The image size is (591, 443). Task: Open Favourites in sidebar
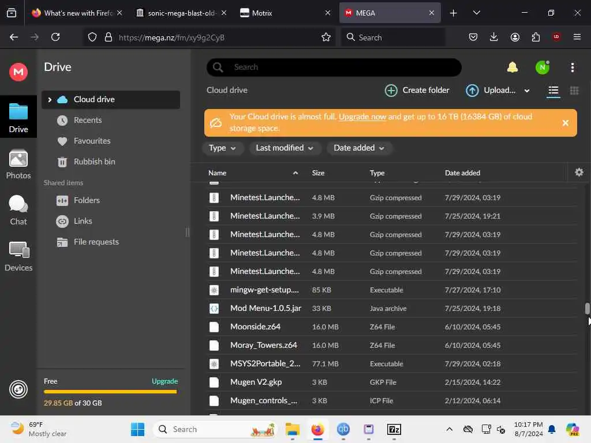pyautogui.click(x=92, y=141)
